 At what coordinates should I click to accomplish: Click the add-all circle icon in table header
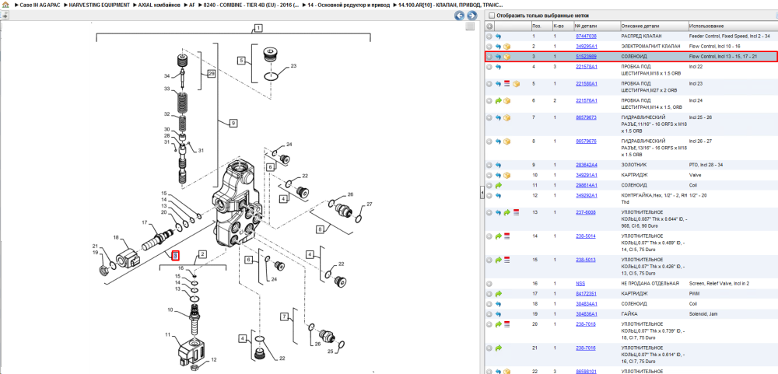pos(489,26)
